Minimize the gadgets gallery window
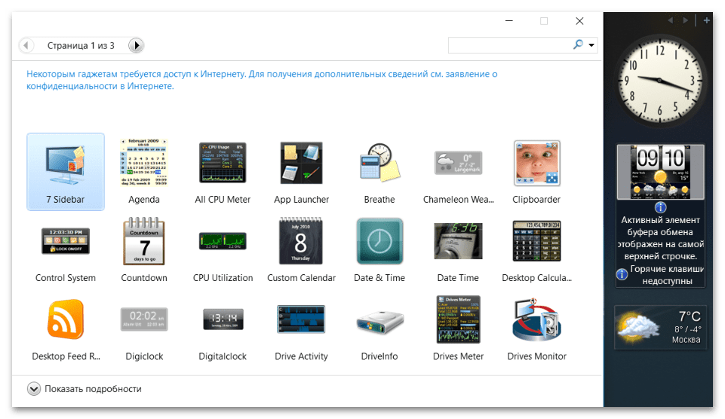This screenshot has width=725, height=419. [509, 21]
